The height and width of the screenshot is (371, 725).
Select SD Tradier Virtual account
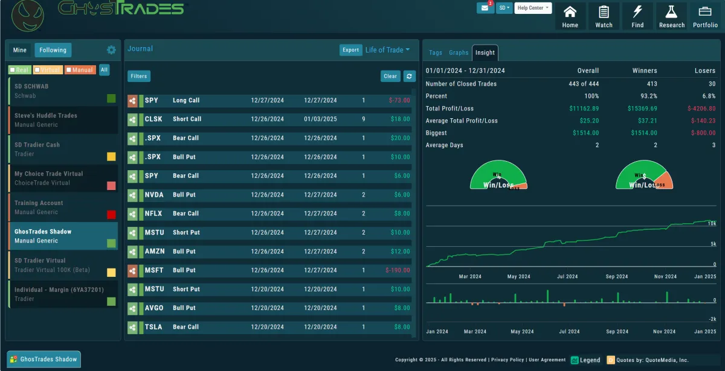coord(62,265)
